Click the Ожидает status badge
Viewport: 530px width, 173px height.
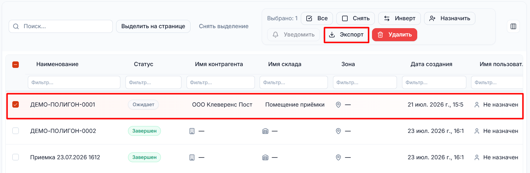(143, 105)
